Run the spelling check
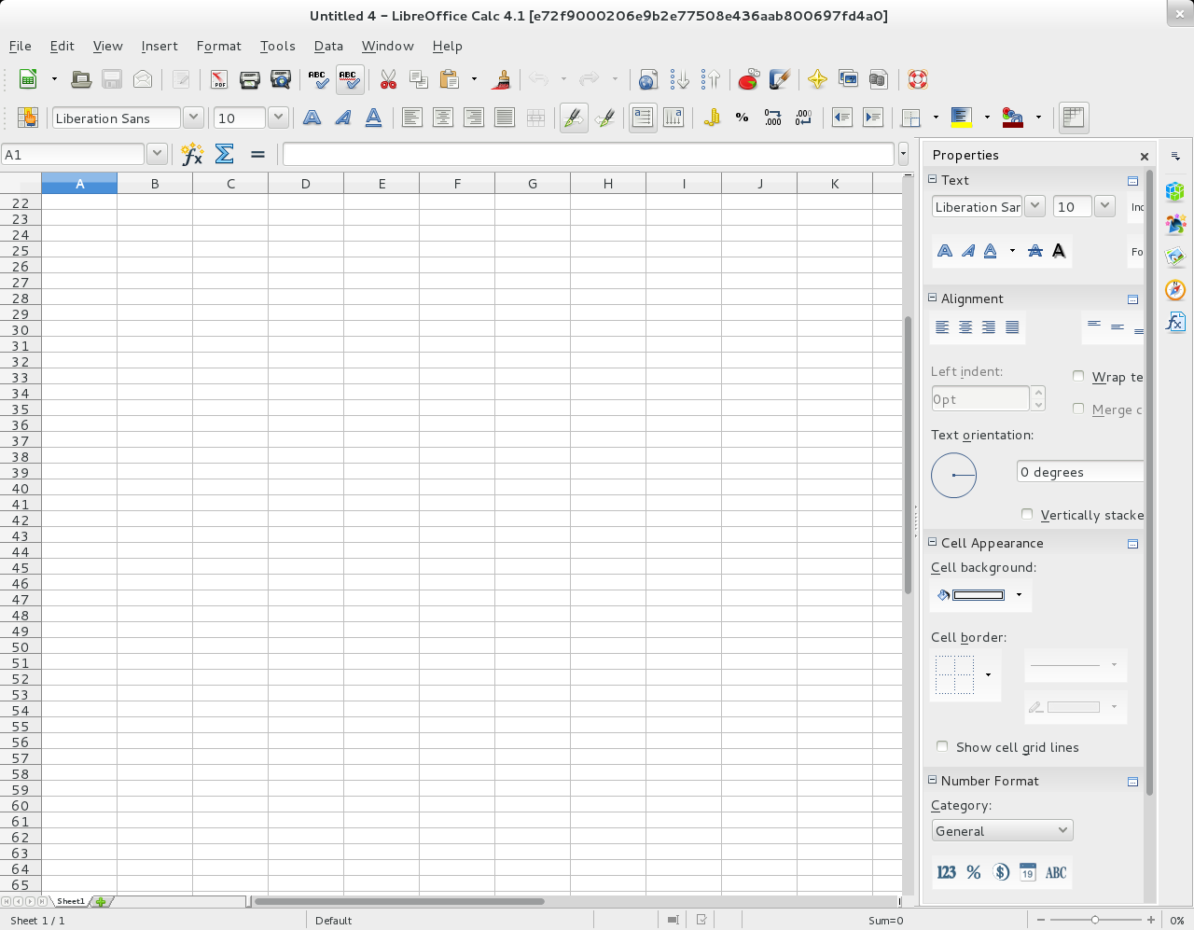Viewport: 1194px width, 930px height. (x=318, y=79)
